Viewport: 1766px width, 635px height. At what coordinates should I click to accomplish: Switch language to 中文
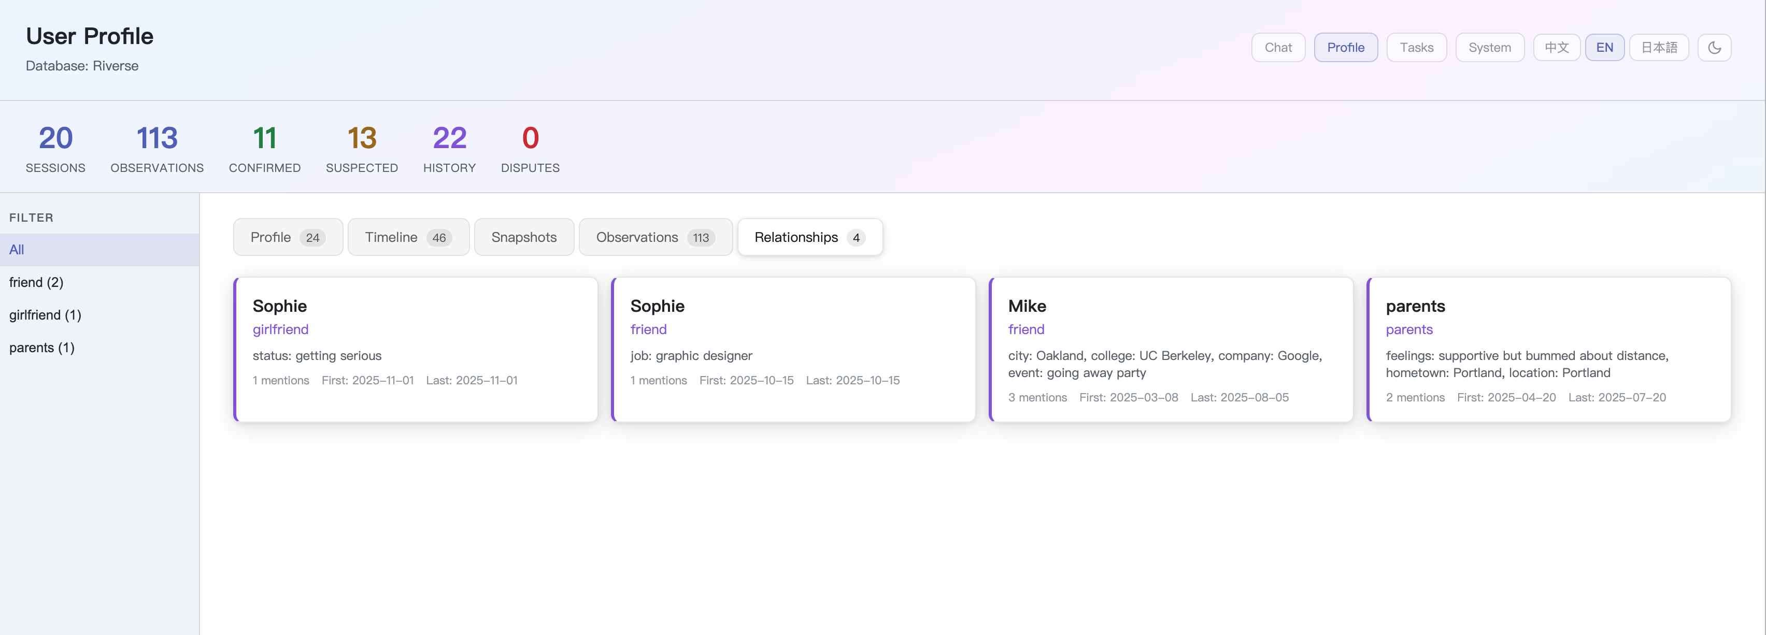pyautogui.click(x=1556, y=47)
